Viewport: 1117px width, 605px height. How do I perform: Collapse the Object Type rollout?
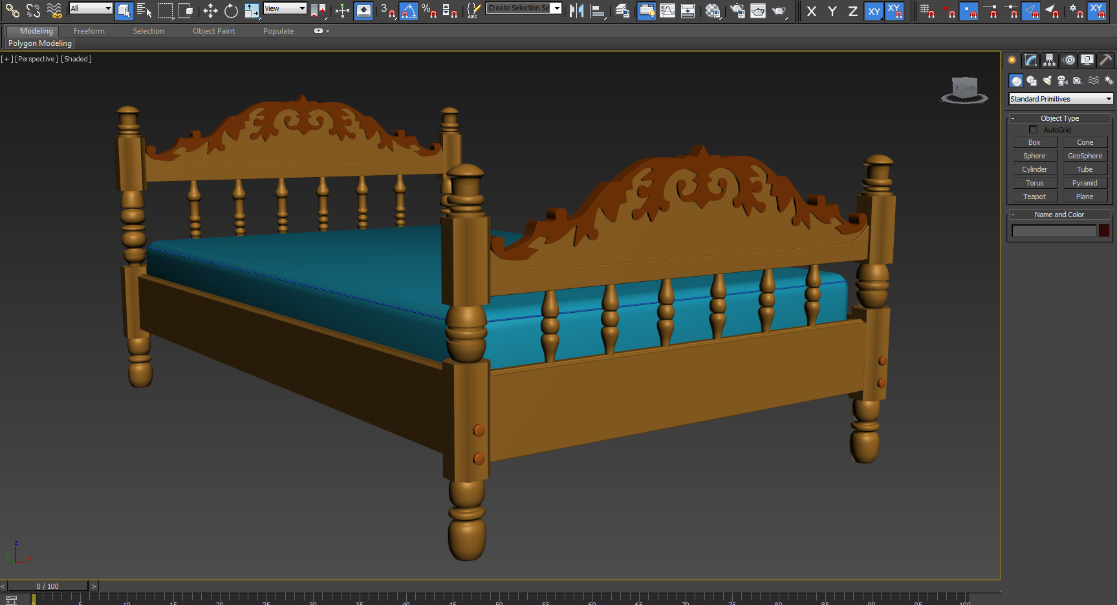[1059, 118]
